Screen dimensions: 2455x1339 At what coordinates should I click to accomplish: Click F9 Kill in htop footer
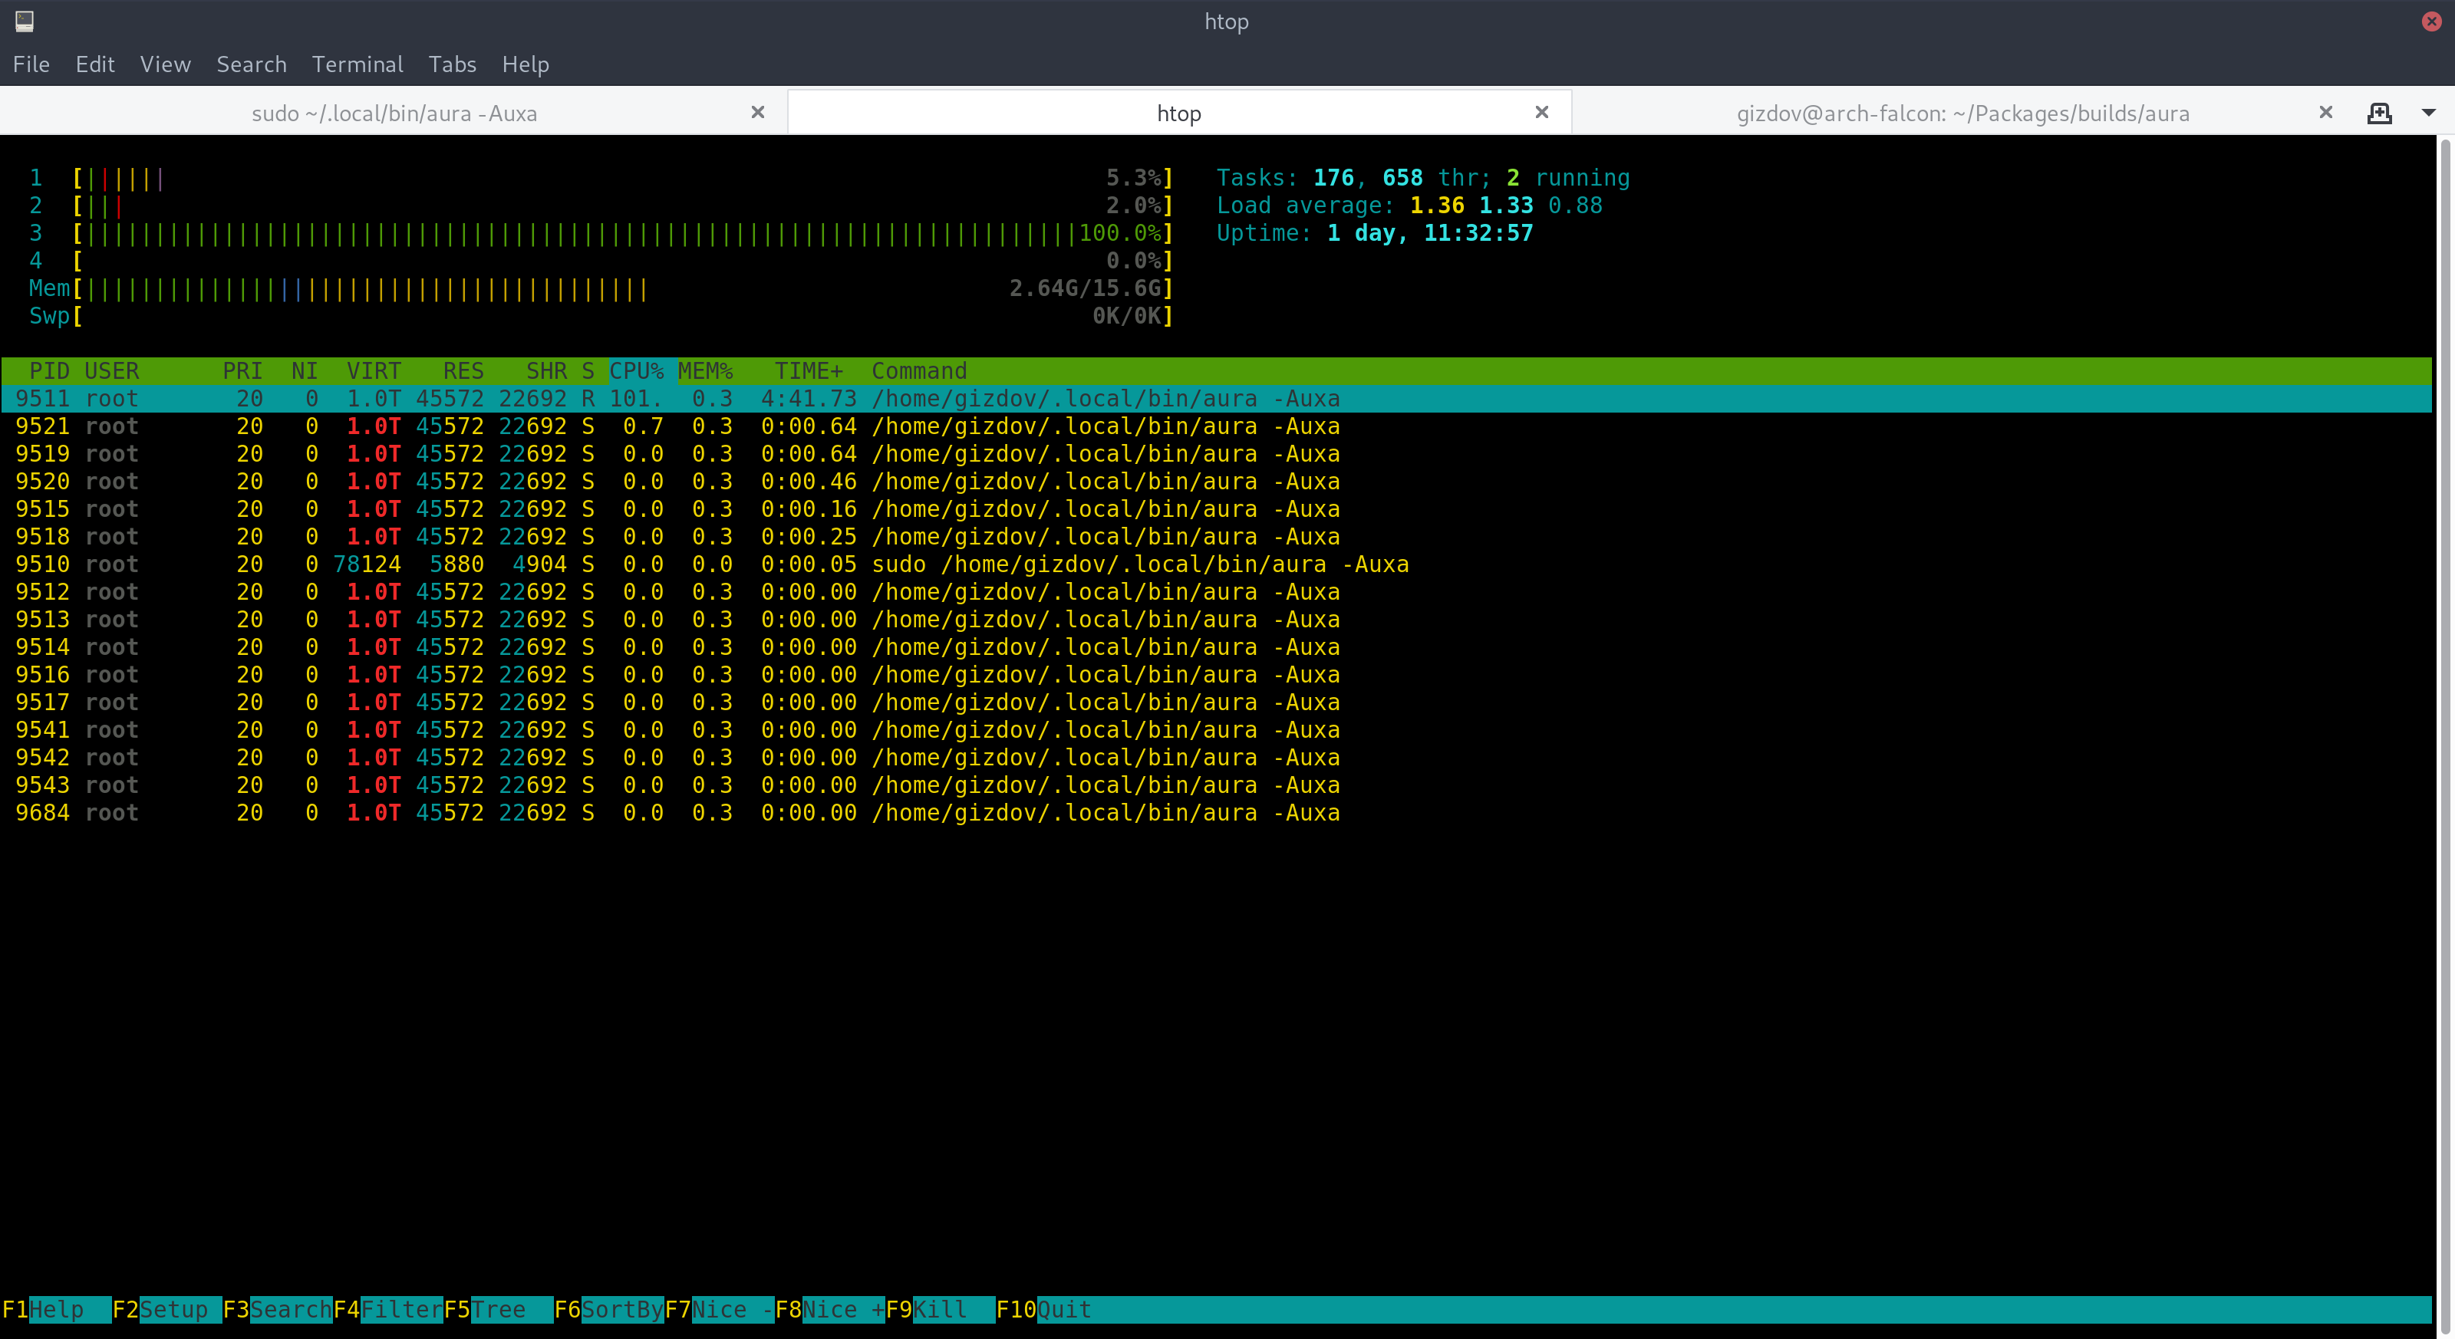941,1310
